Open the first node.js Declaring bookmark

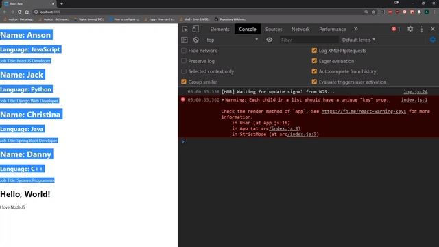point(19,19)
